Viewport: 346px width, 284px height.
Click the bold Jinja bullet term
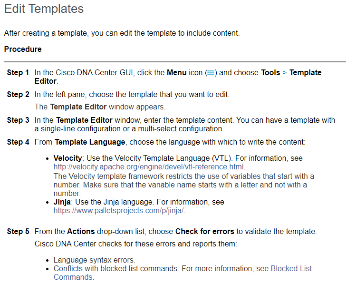click(x=62, y=202)
